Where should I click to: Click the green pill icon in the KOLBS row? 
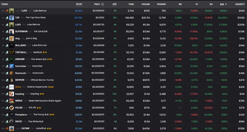pyautogui.click(x=7, y=108)
